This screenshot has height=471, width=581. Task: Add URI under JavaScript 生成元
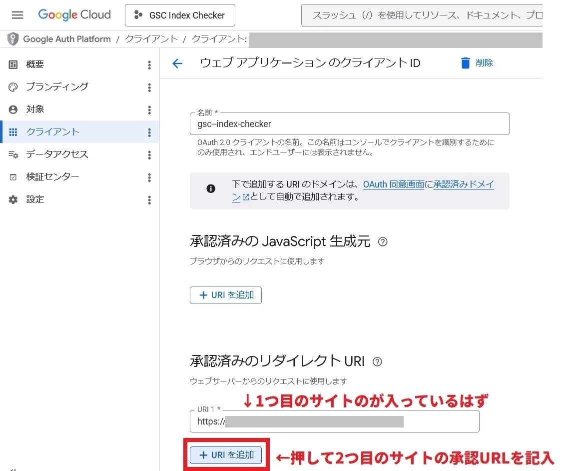[x=226, y=295]
